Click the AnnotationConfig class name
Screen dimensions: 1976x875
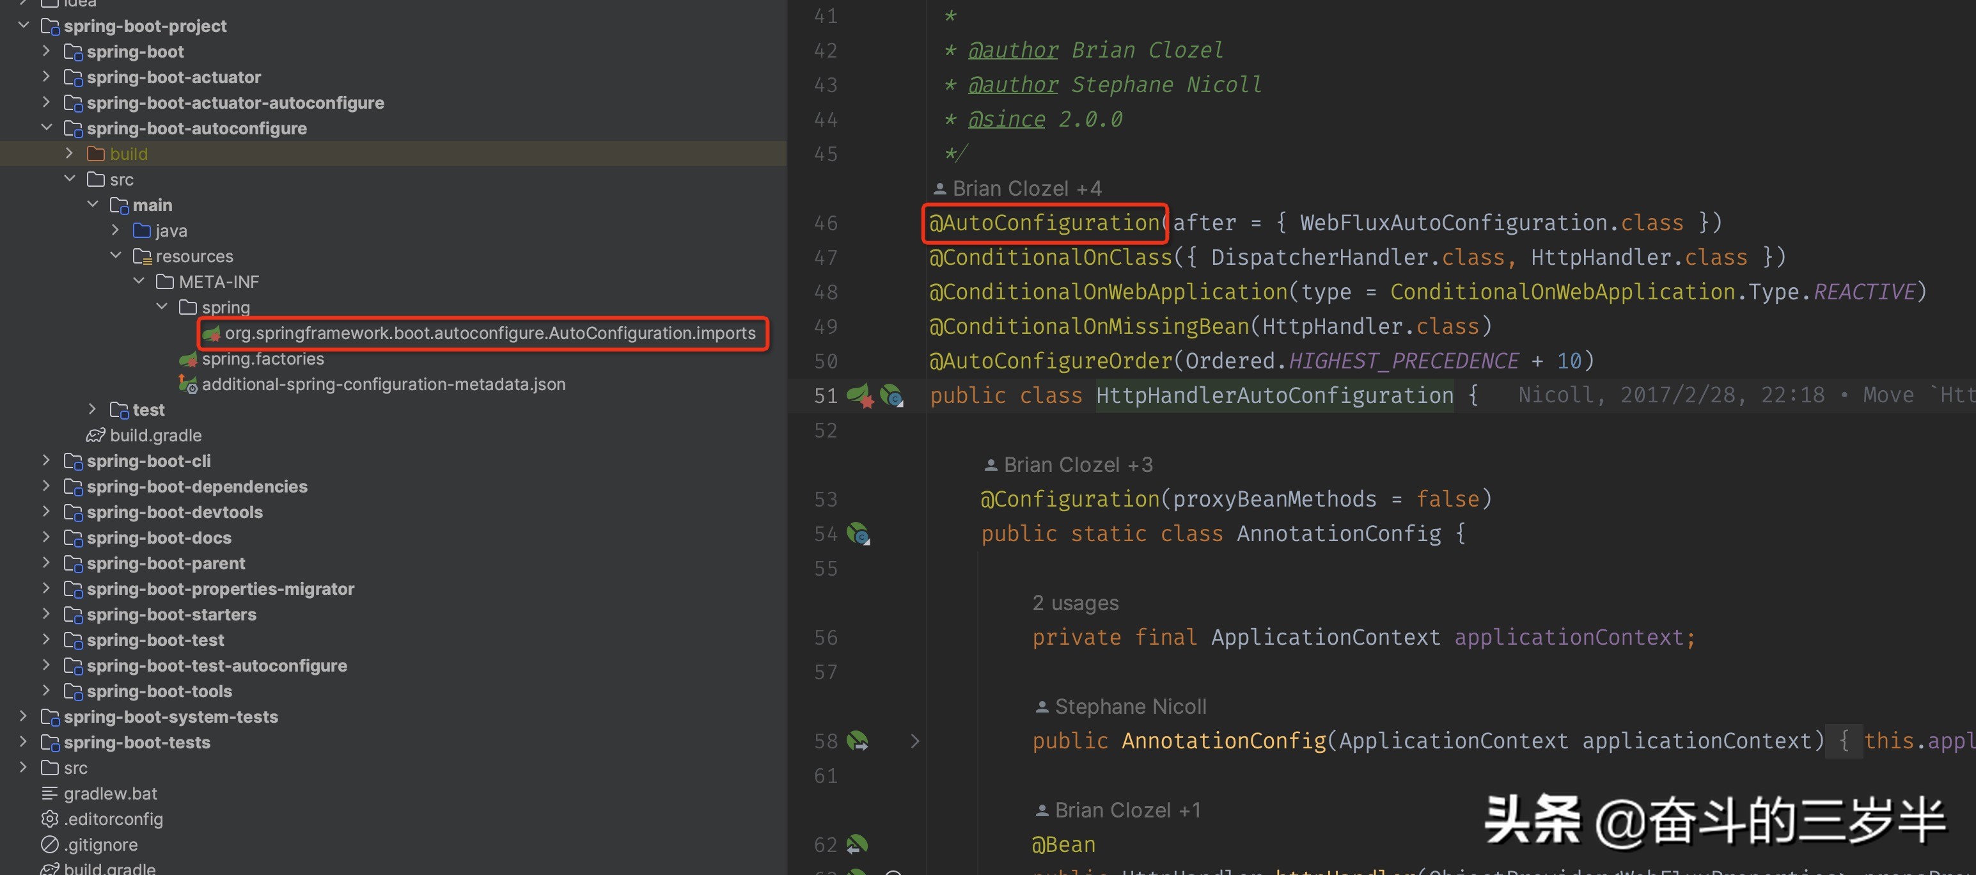[1338, 533]
